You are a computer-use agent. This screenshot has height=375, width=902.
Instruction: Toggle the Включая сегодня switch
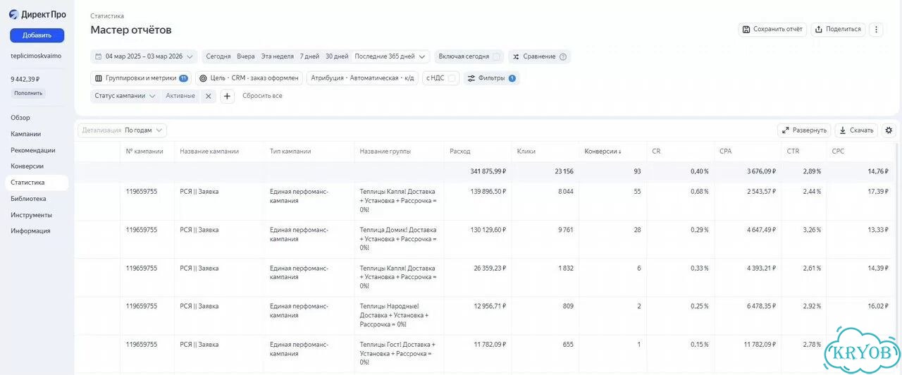pos(497,56)
